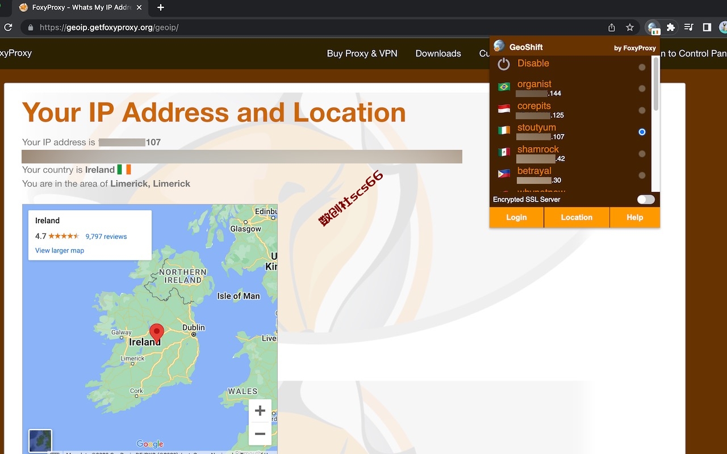Click the Control Panel login link
This screenshot has height=454, width=727.
(693, 53)
